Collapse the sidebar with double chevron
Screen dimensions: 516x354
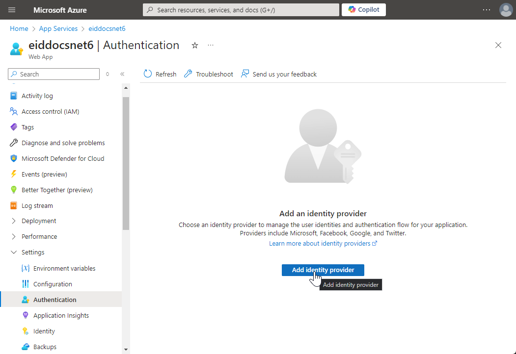pos(122,74)
